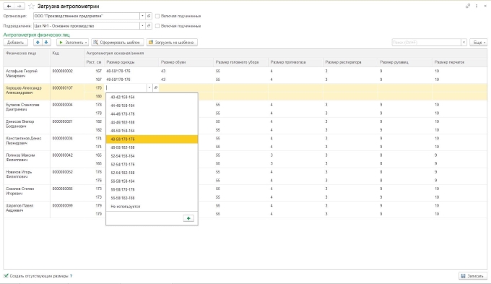This screenshot has width=491, height=284.
Task: Click Физическое лицо column header
Action: pos(27,58)
